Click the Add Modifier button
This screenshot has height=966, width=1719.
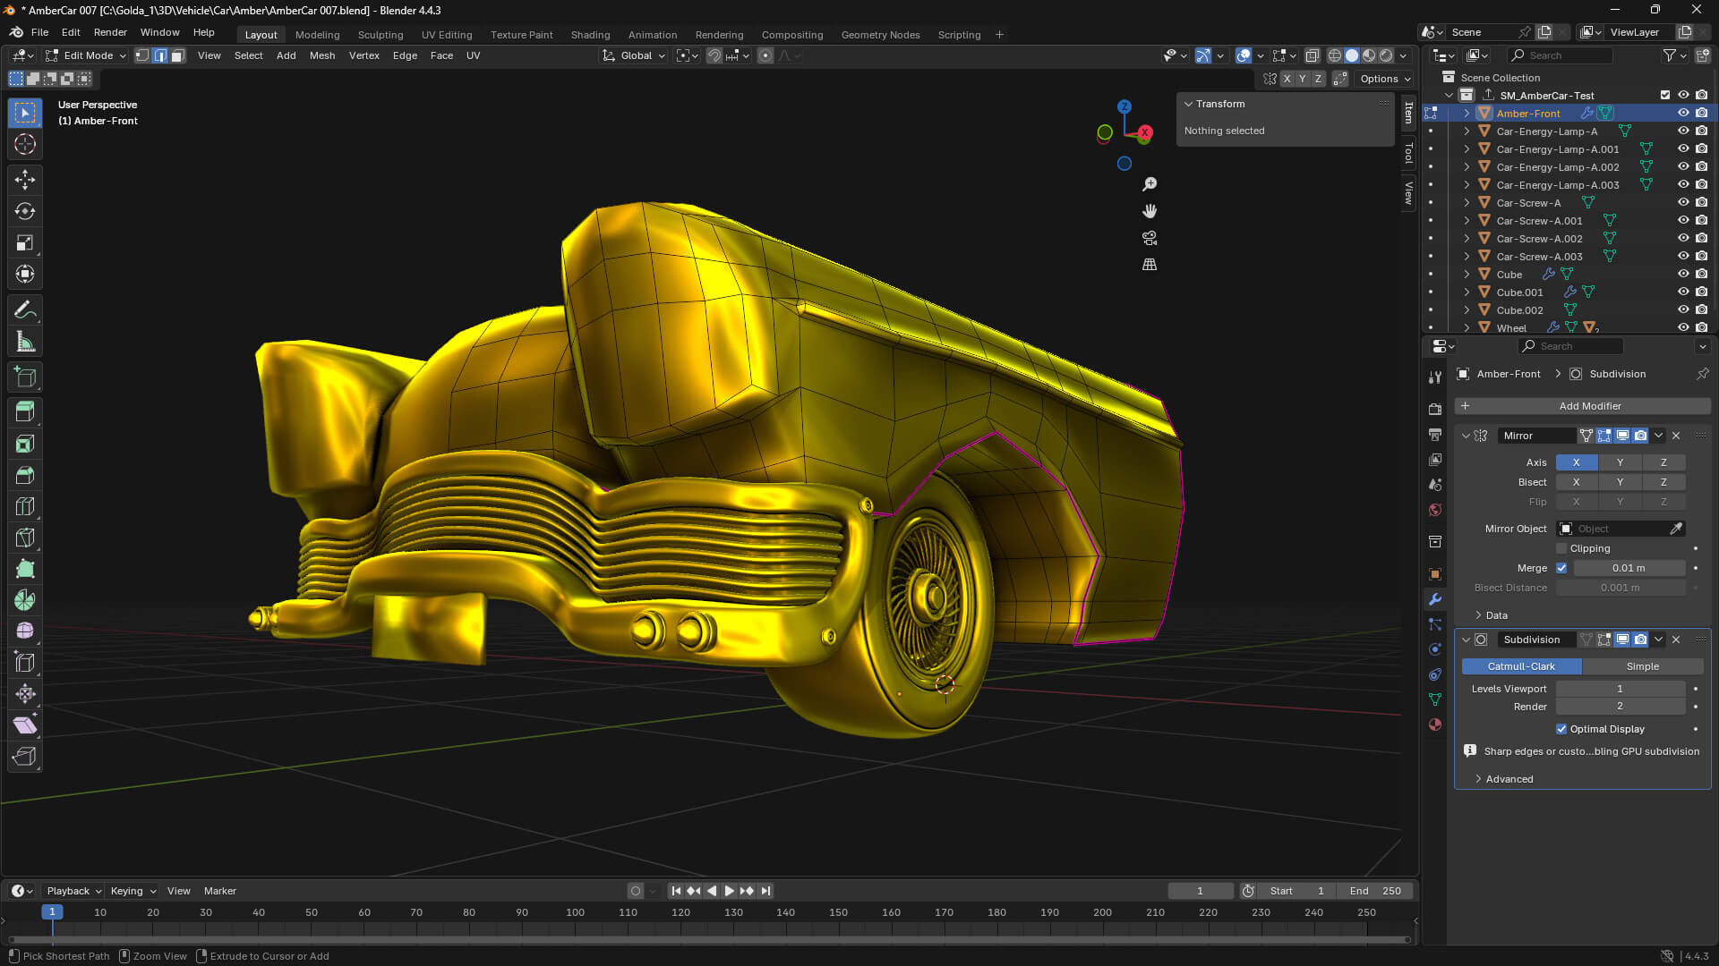[1590, 406]
